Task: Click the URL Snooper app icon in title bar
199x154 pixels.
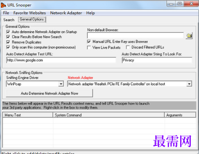Action: tap(3, 5)
